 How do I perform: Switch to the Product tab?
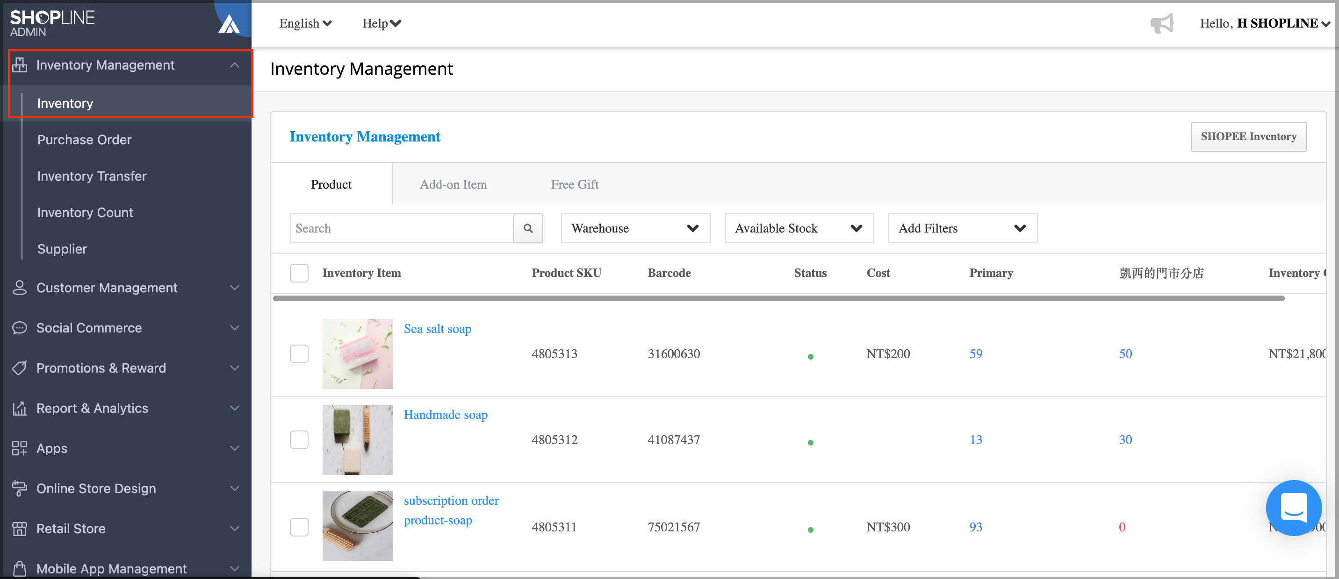click(x=331, y=184)
